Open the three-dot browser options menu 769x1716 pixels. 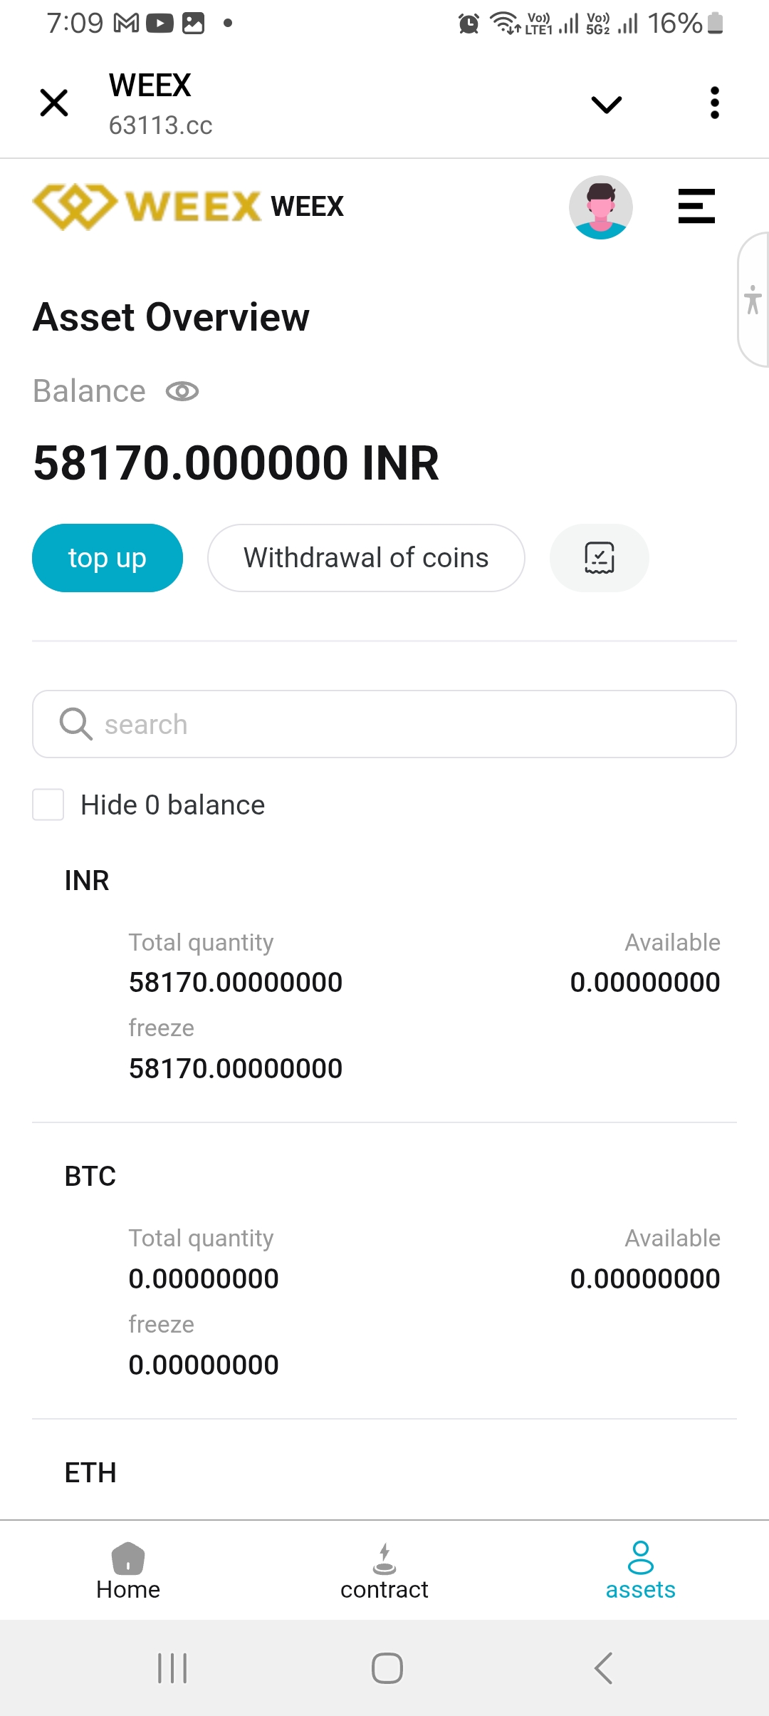click(714, 103)
